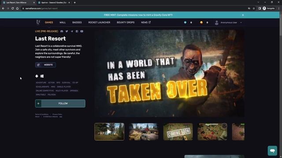
Task: Open the Facebook social icon link
Action: point(77,31)
